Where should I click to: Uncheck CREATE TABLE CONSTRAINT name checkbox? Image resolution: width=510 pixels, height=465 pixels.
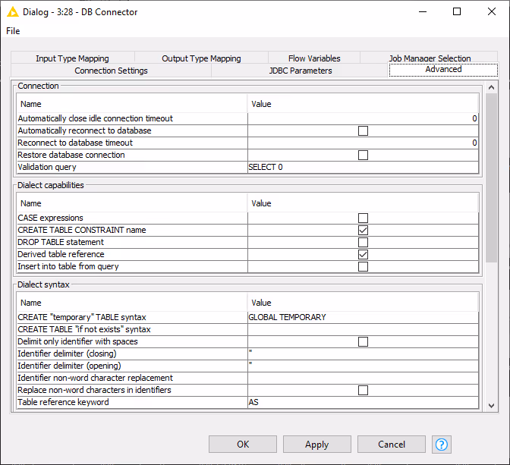pyautogui.click(x=363, y=230)
